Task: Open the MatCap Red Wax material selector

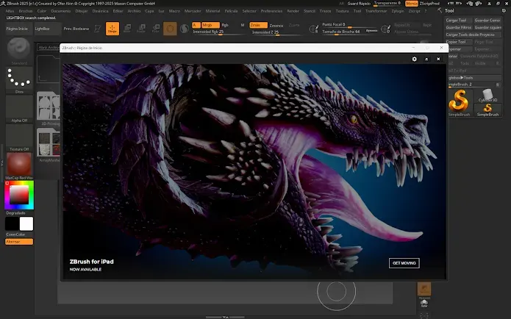Action: click(19, 164)
